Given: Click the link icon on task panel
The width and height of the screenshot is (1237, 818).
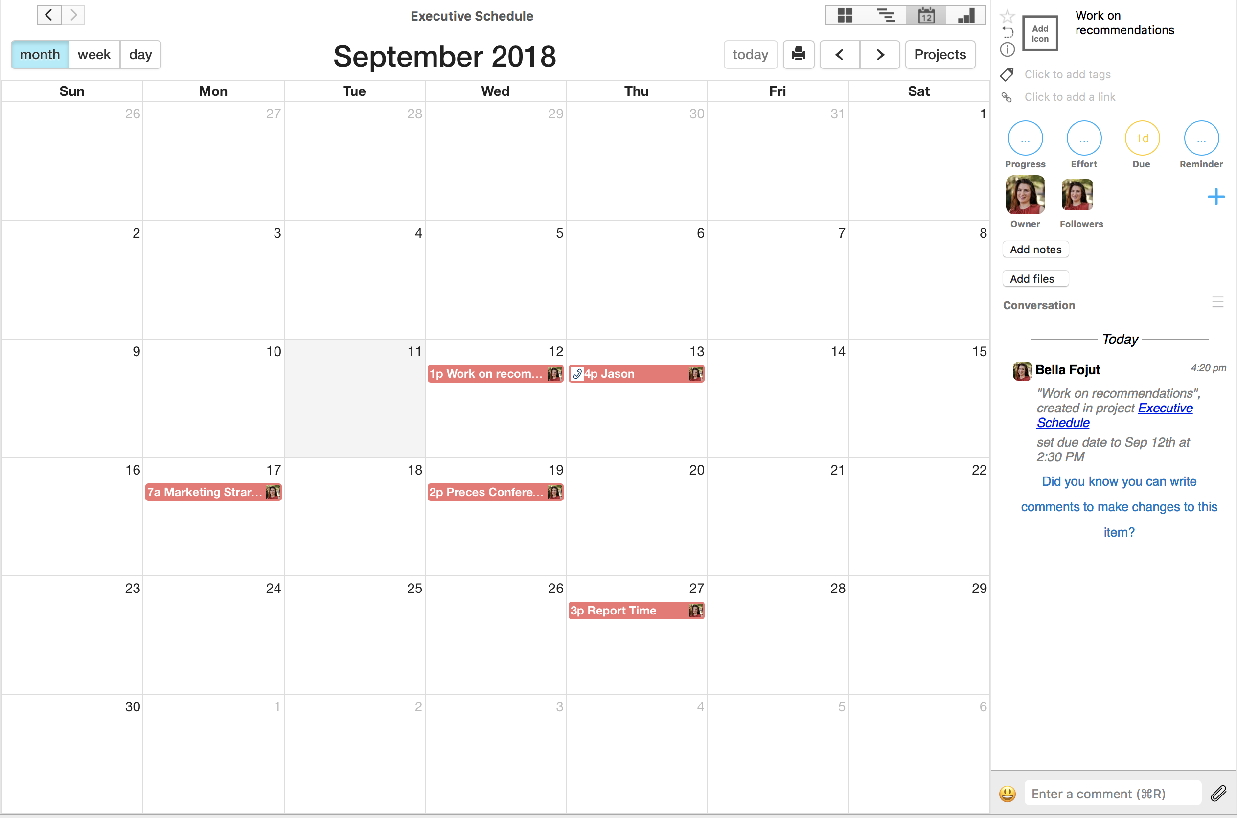Looking at the screenshot, I should click(1006, 96).
